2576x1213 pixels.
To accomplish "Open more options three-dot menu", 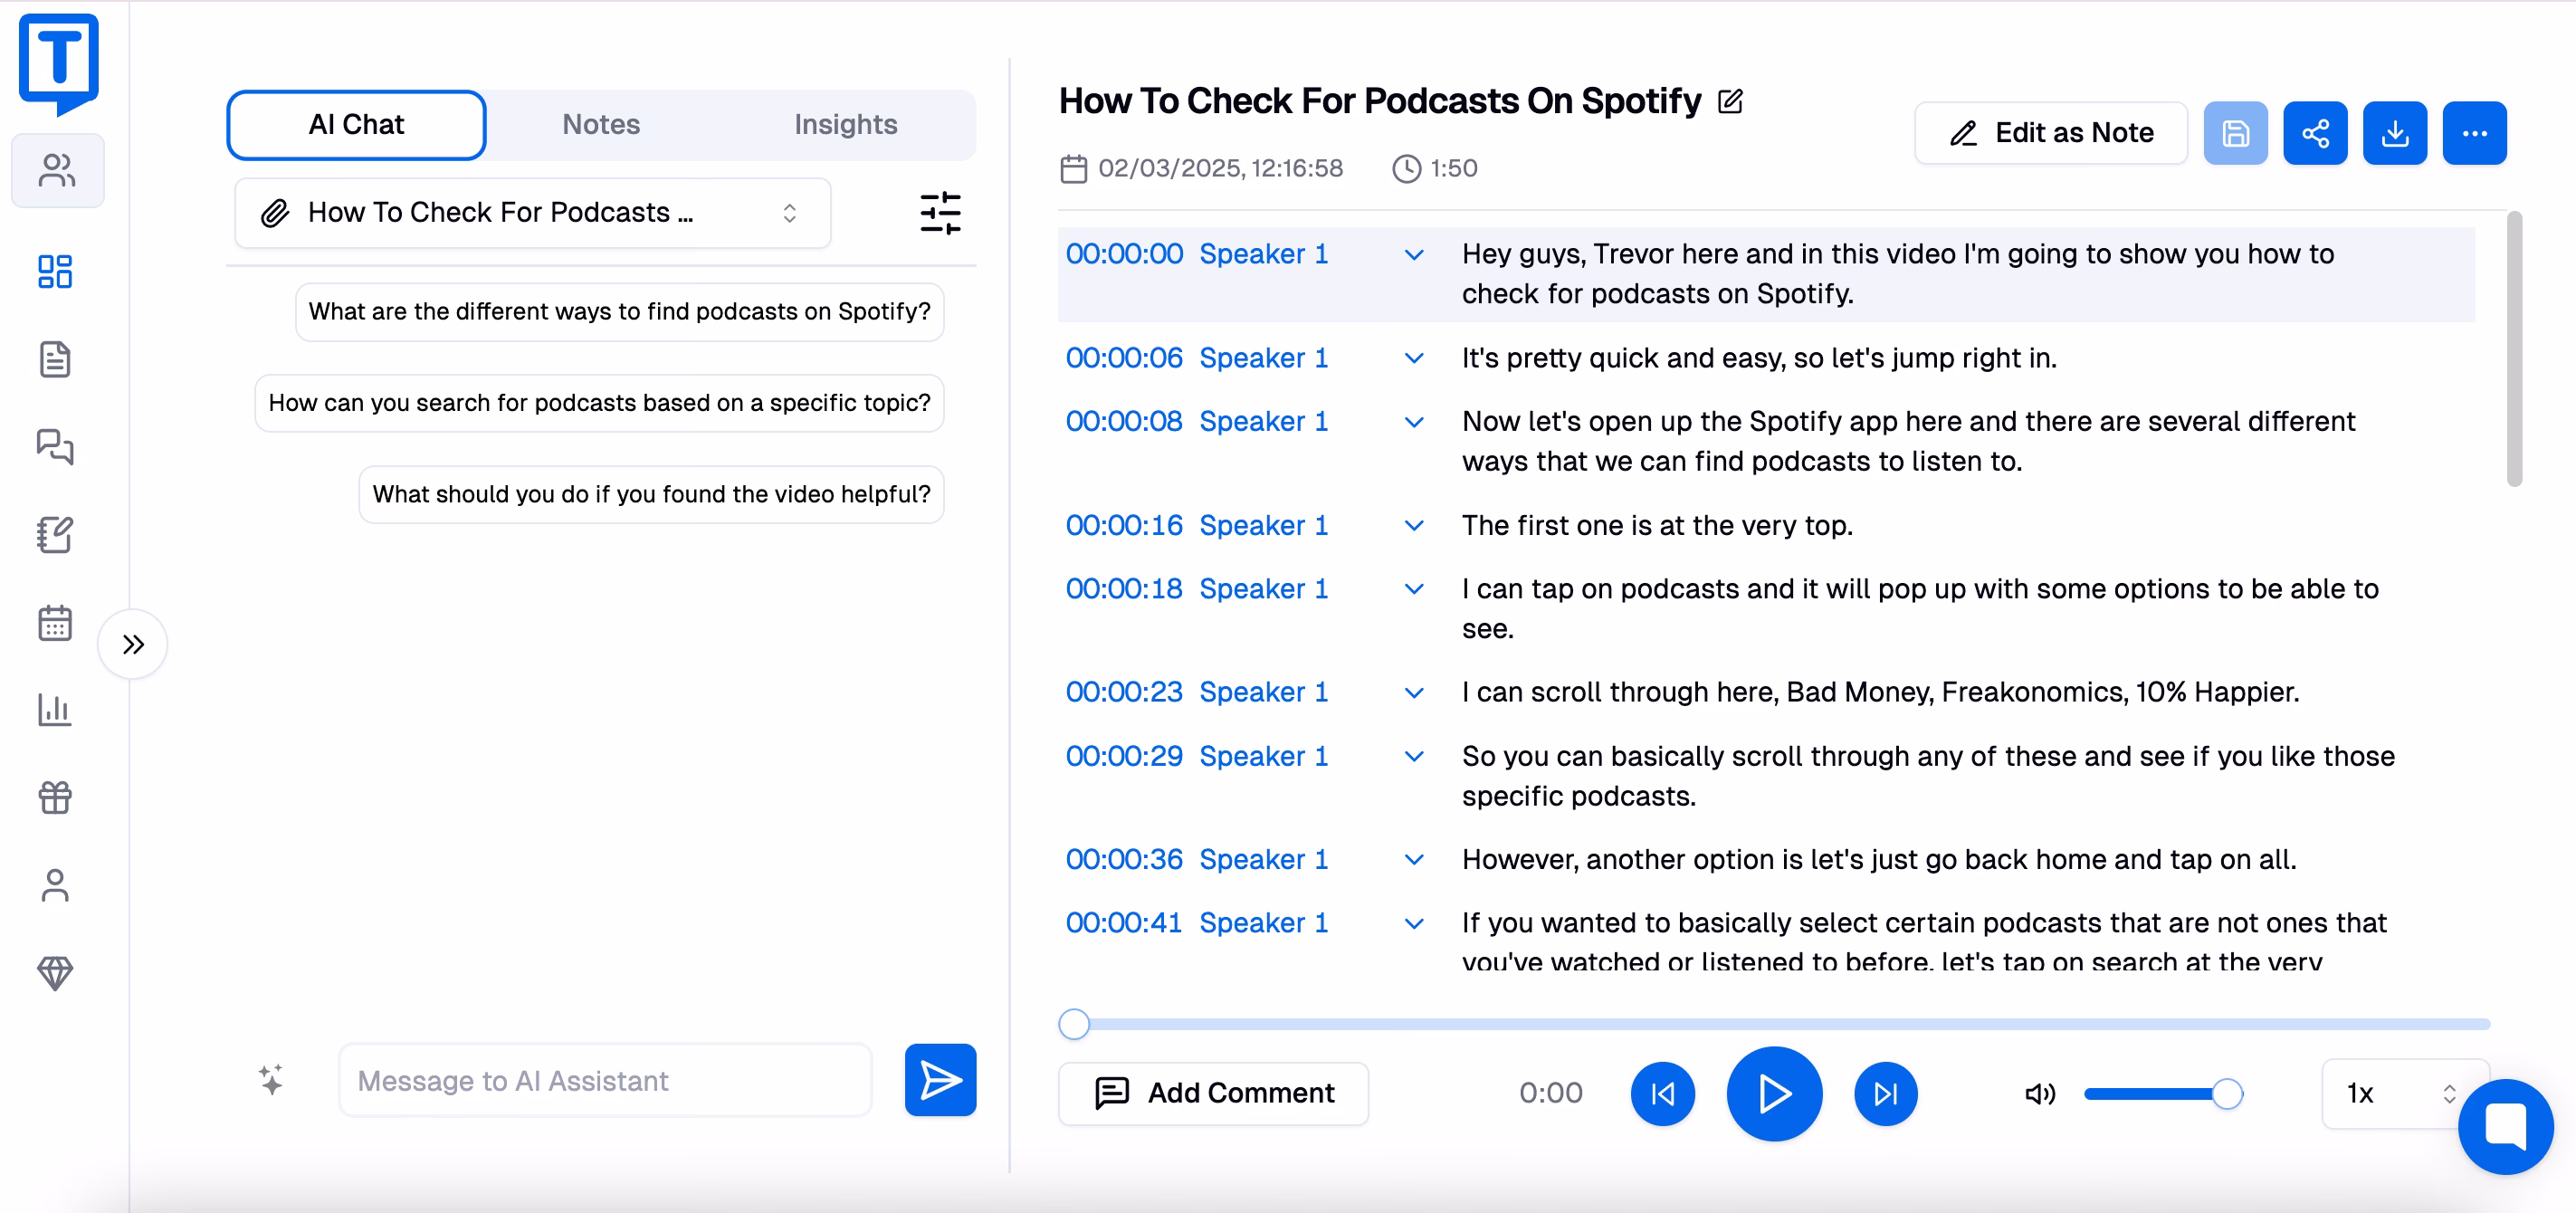I will pyautogui.click(x=2474, y=133).
